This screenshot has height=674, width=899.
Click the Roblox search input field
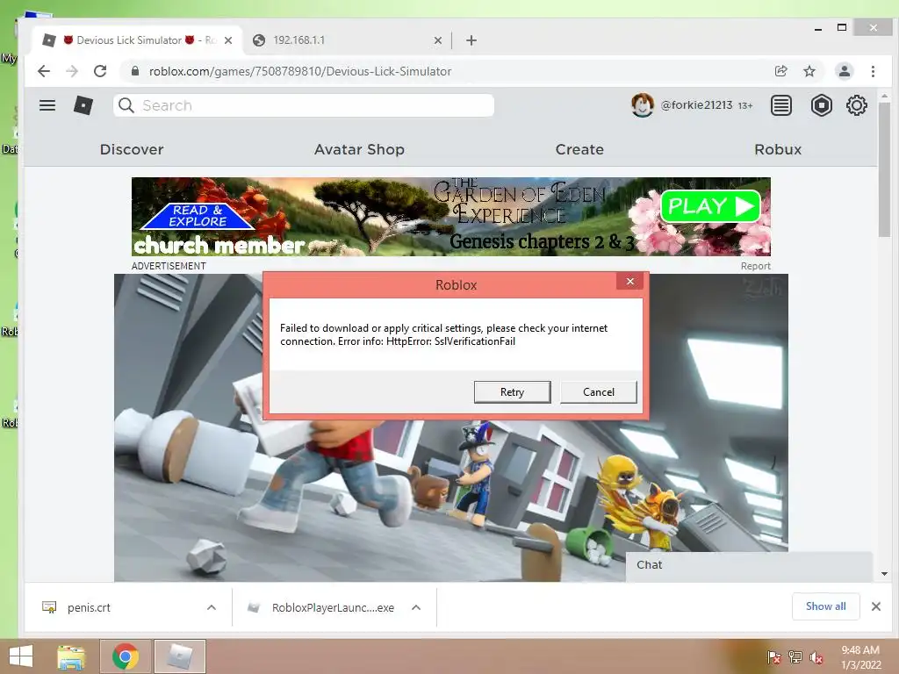click(x=304, y=105)
